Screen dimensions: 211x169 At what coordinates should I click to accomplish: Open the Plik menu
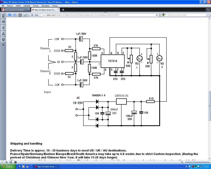coord(3,6)
